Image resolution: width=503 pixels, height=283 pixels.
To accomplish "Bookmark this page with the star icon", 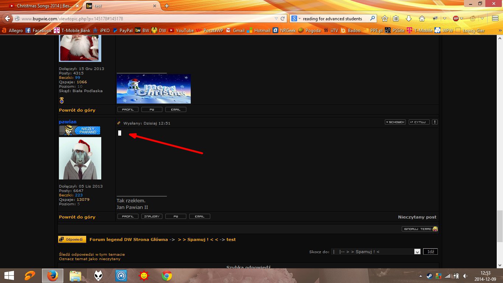I will click(x=385, y=19).
